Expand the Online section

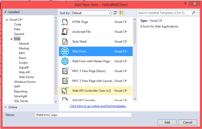click(6, 107)
